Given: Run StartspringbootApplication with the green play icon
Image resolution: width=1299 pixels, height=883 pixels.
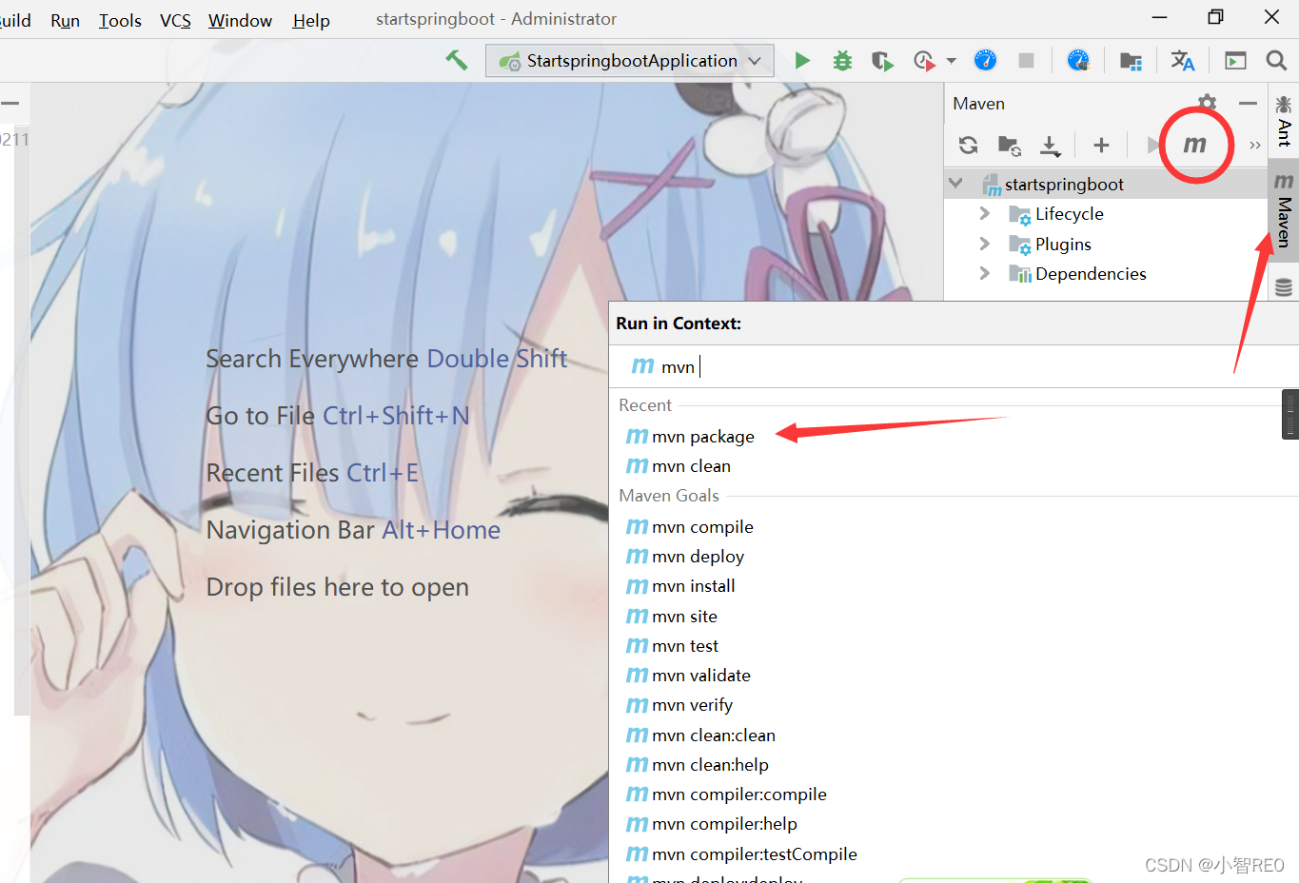Looking at the screenshot, I should coord(802,61).
